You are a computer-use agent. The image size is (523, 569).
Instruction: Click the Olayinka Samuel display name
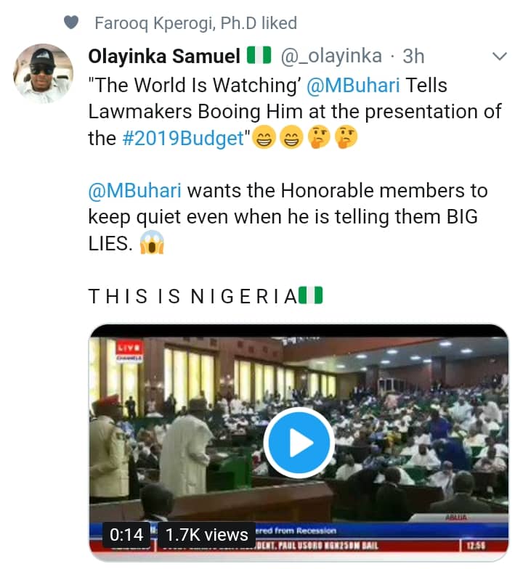click(164, 56)
